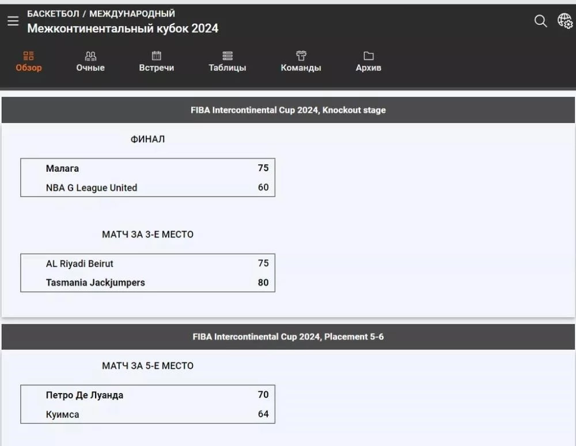Image resolution: width=576 pixels, height=446 pixels.
Task: Click the search magnifier icon
Action: tap(540, 21)
